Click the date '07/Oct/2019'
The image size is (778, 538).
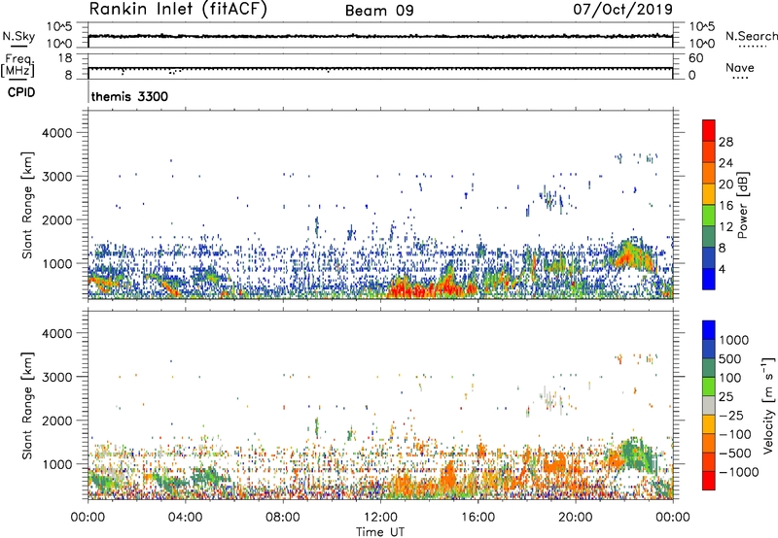pos(622,10)
